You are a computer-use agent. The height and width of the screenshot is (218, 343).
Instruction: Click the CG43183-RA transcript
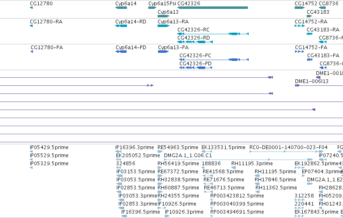[x=310, y=34]
